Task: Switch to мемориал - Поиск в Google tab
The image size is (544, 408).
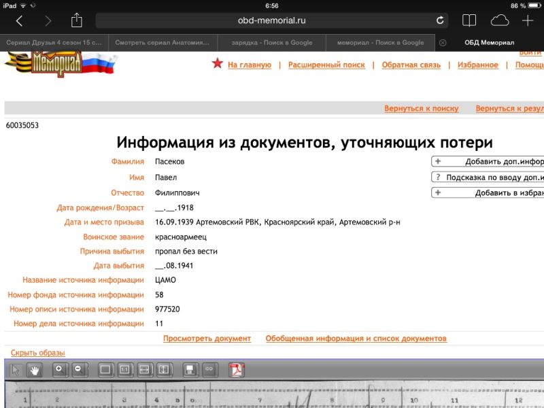Action: click(380, 43)
